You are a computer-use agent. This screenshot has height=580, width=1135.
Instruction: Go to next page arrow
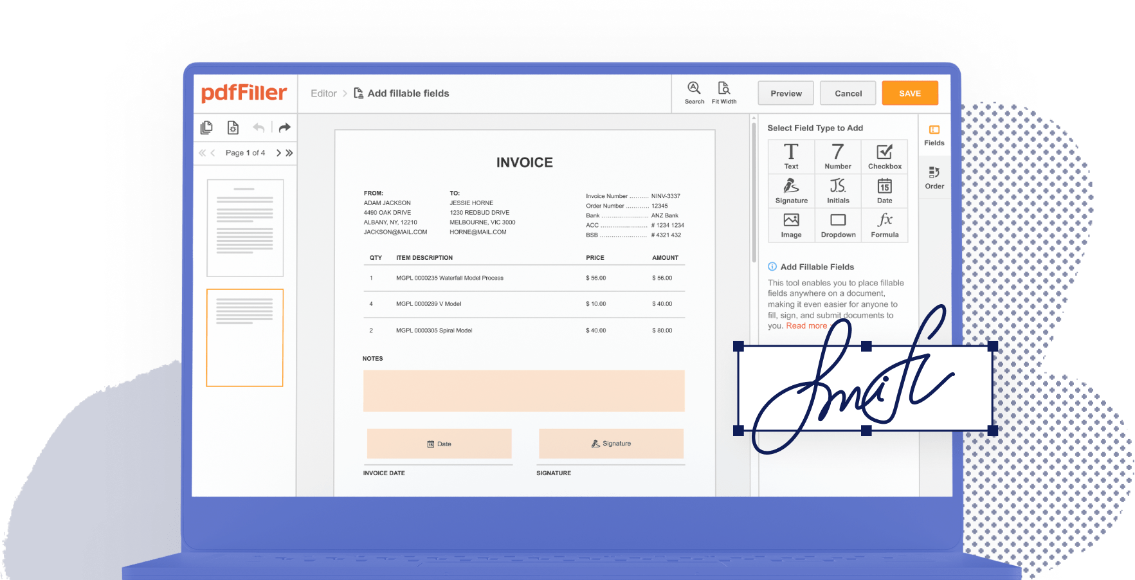(x=278, y=152)
